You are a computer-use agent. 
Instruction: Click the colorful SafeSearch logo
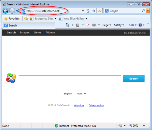[11, 78]
